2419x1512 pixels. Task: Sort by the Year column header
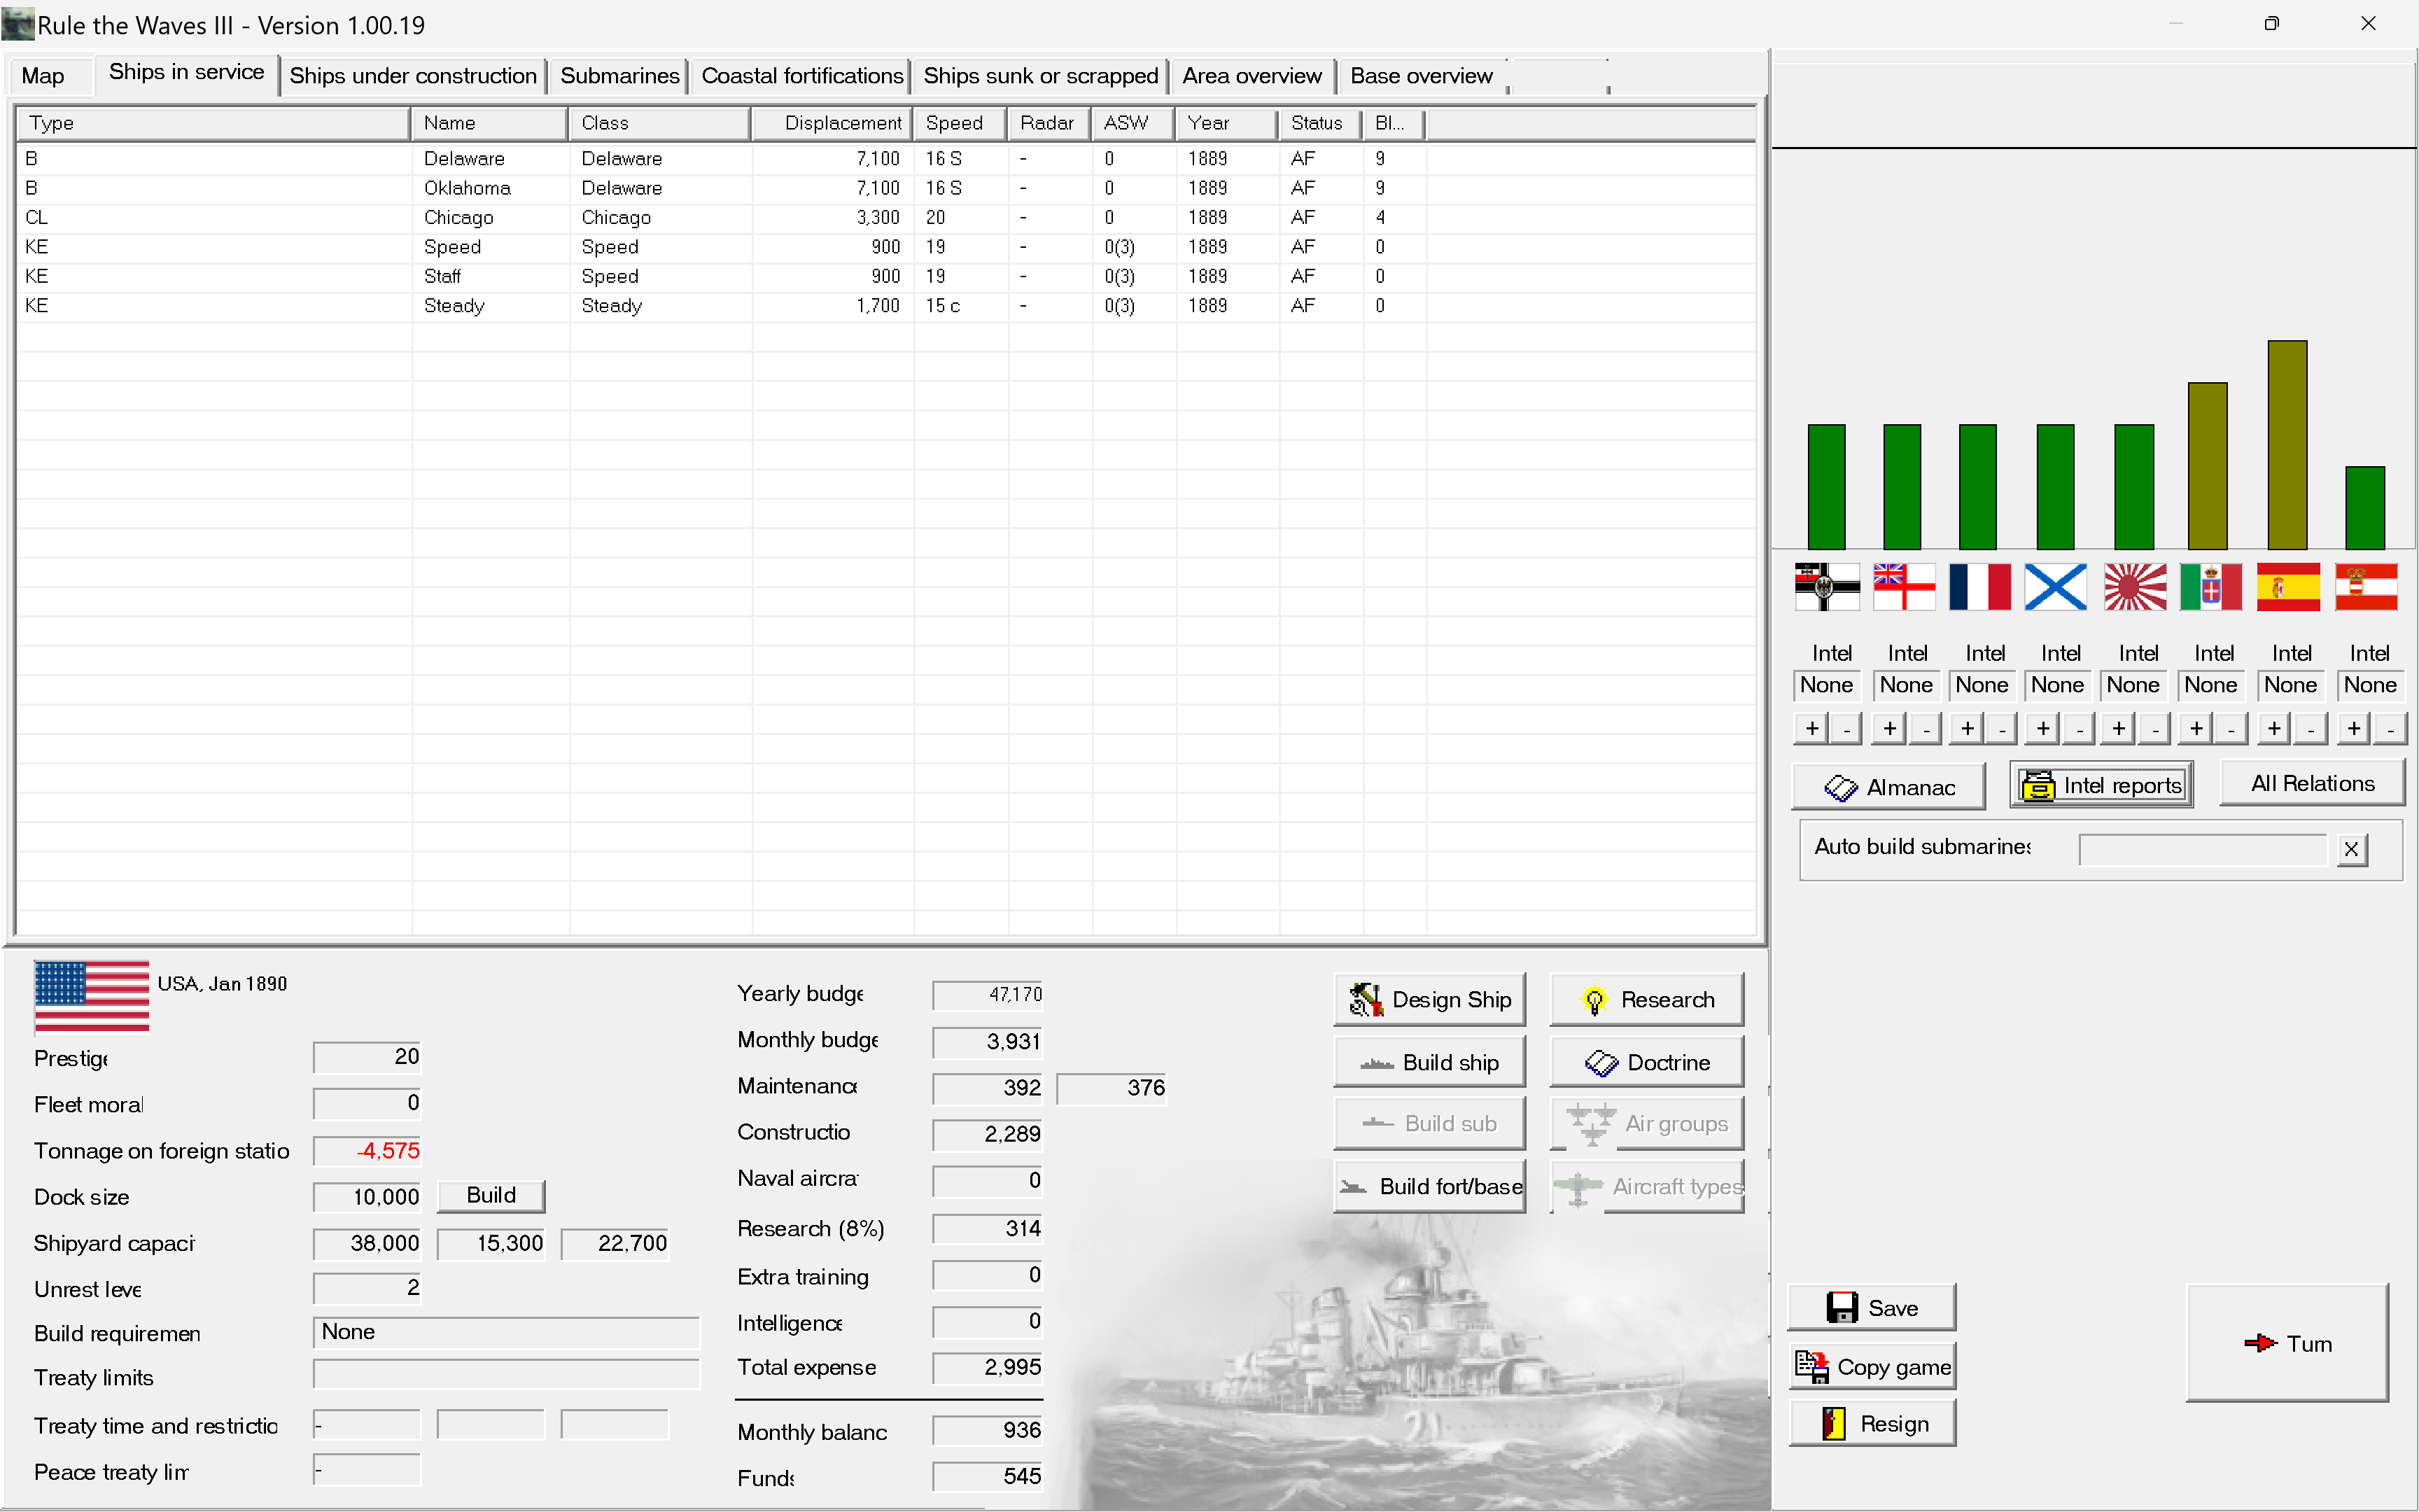coord(1226,123)
